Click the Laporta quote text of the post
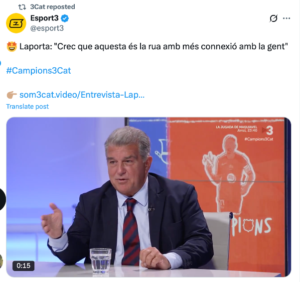 153,46
